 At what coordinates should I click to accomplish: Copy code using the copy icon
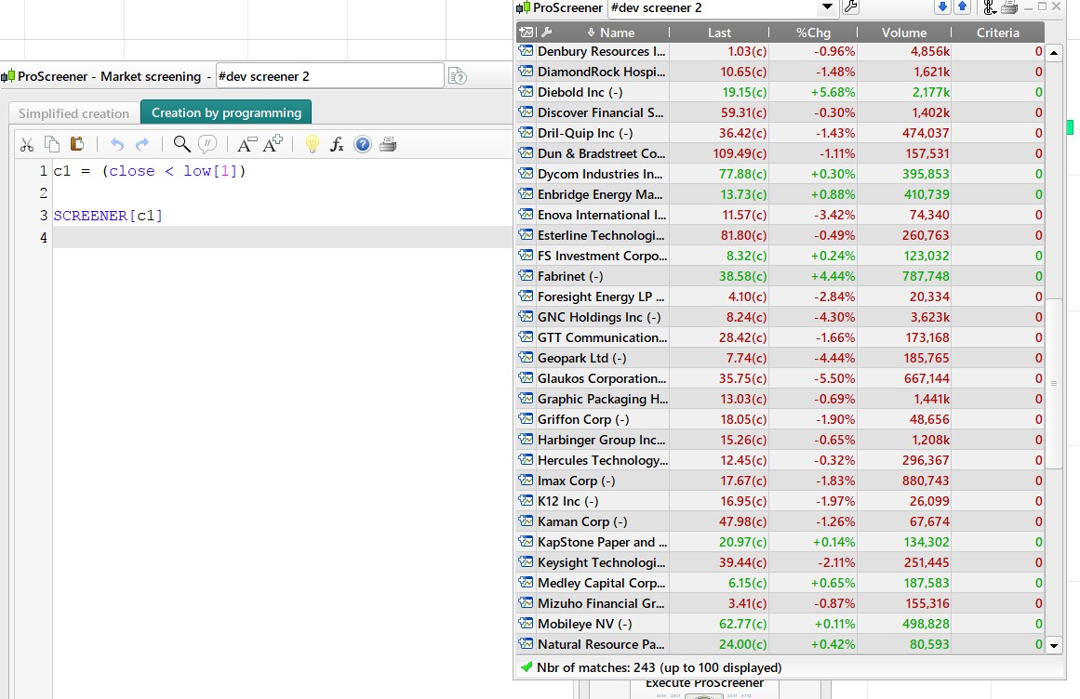pos(52,144)
